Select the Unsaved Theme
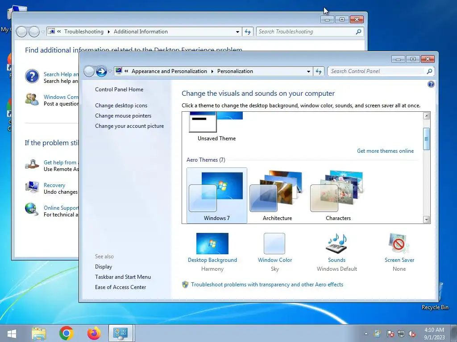 click(x=216, y=126)
